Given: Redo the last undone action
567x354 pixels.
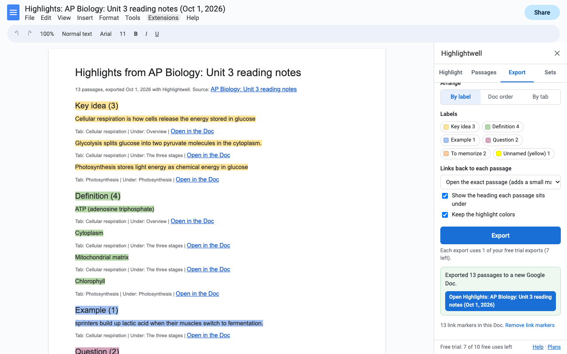Looking at the screenshot, I should (x=30, y=34).
